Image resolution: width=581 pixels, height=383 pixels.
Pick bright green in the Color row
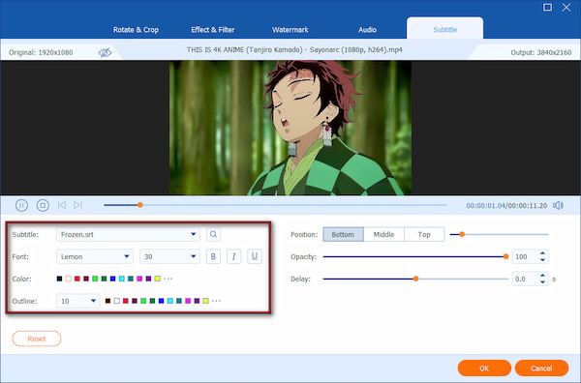click(95, 279)
